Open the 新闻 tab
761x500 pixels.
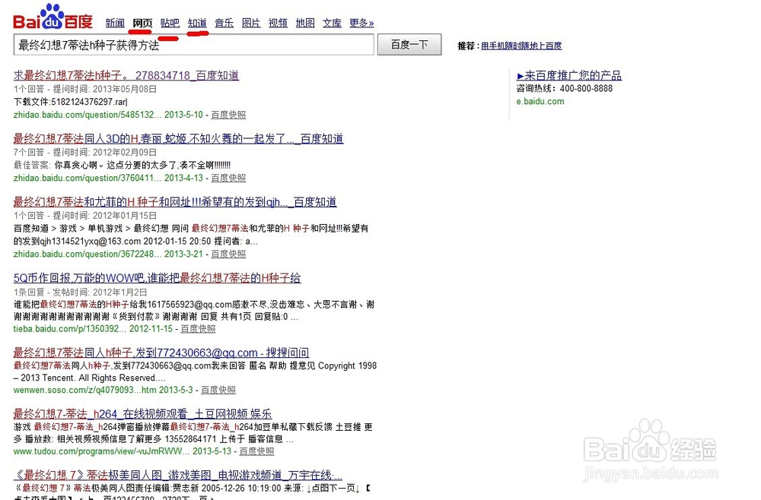point(115,23)
